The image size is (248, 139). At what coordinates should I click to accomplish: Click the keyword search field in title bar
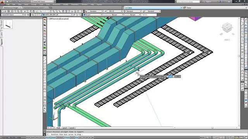(188, 2)
